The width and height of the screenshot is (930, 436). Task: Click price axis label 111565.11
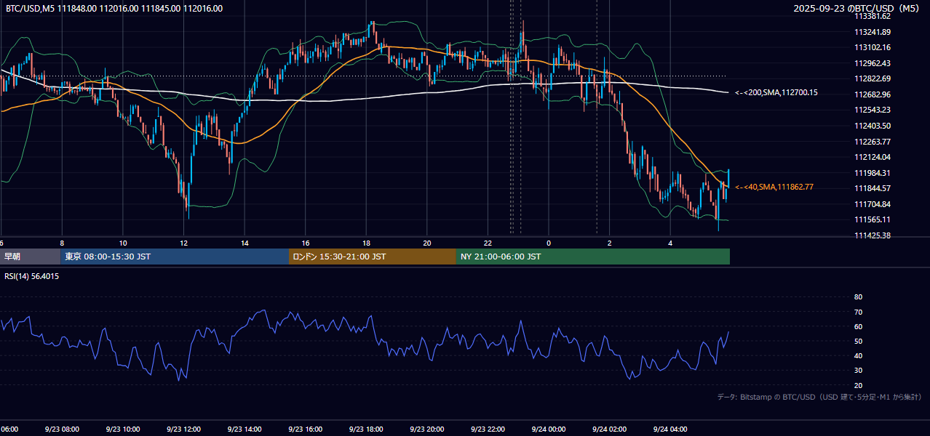click(872, 219)
